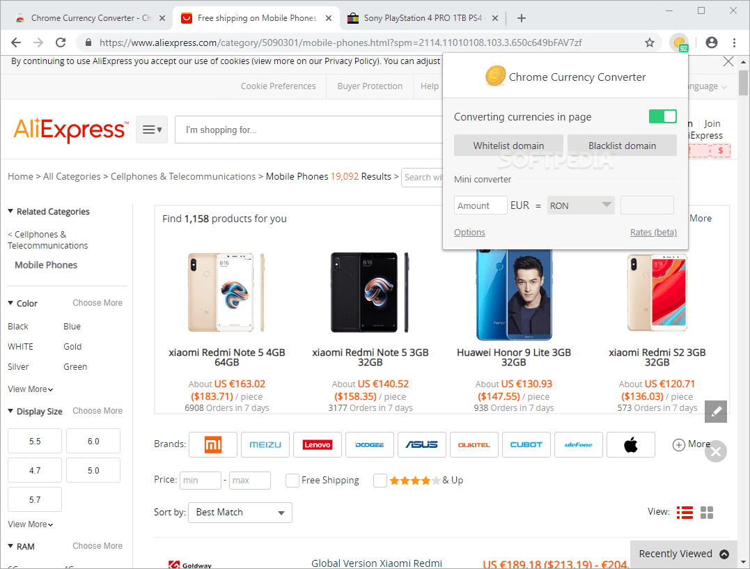Check the 4 stars & Up checkbox
This screenshot has height=569, width=750.
tap(380, 481)
